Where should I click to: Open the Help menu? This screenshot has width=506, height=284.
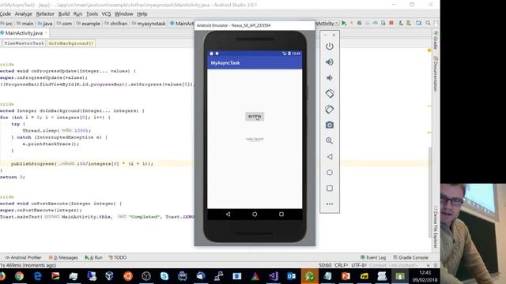pos(142,14)
